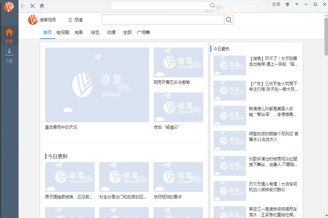Open the 赖清德儿孙都是美国人 news item

click(273, 112)
